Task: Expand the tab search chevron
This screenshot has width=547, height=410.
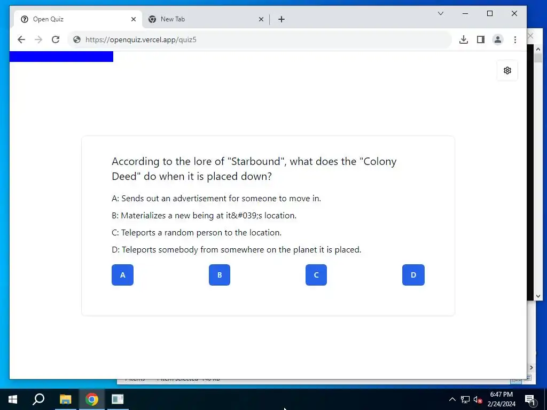Action: pyautogui.click(x=441, y=13)
